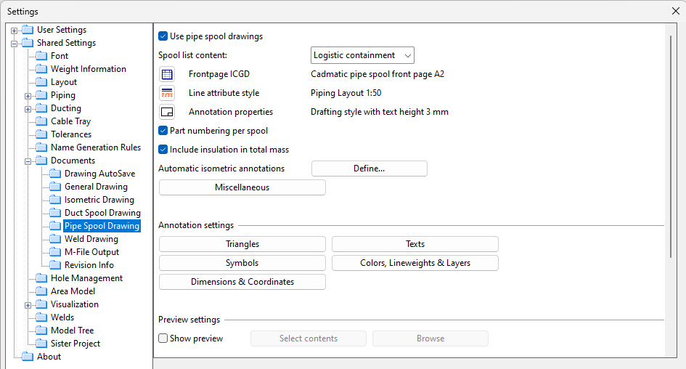Click the Define... button
This screenshot has height=369, width=686.
coord(369,169)
